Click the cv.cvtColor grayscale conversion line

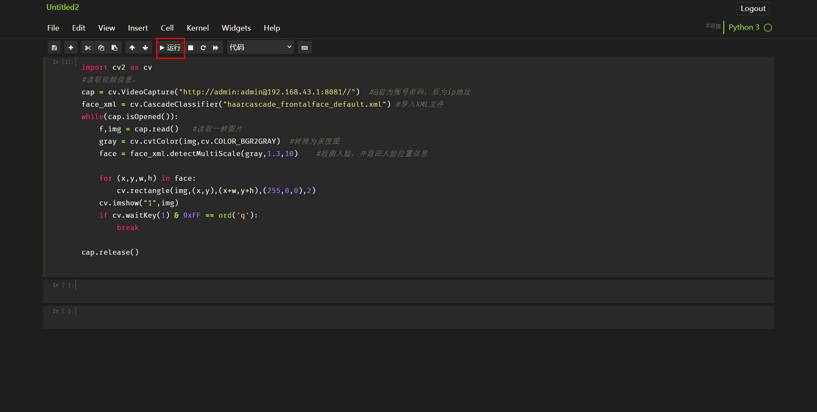pos(190,142)
